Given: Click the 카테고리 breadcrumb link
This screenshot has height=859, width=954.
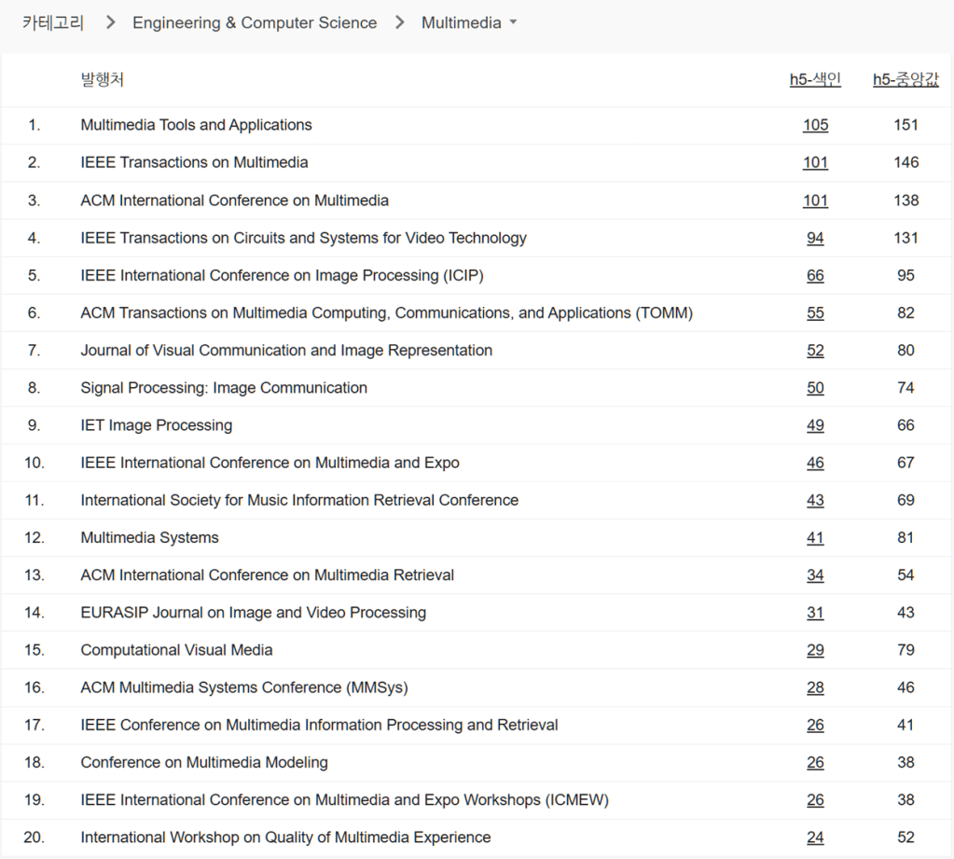Looking at the screenshot, I should click(x=53, y=23).
